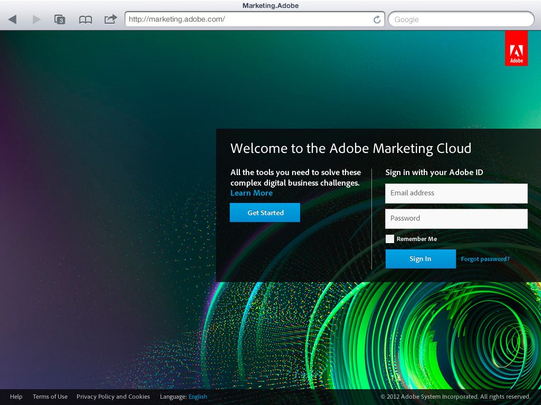
Task: Open the Help footer link
Action: click(16, 397)
